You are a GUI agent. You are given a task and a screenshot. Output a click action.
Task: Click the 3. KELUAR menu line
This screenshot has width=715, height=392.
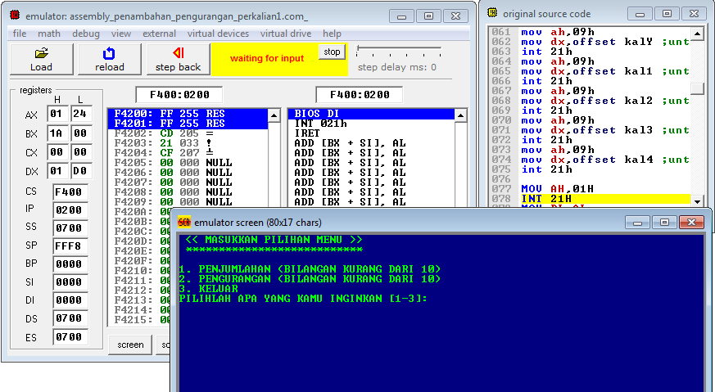click(x=208, y=289)
